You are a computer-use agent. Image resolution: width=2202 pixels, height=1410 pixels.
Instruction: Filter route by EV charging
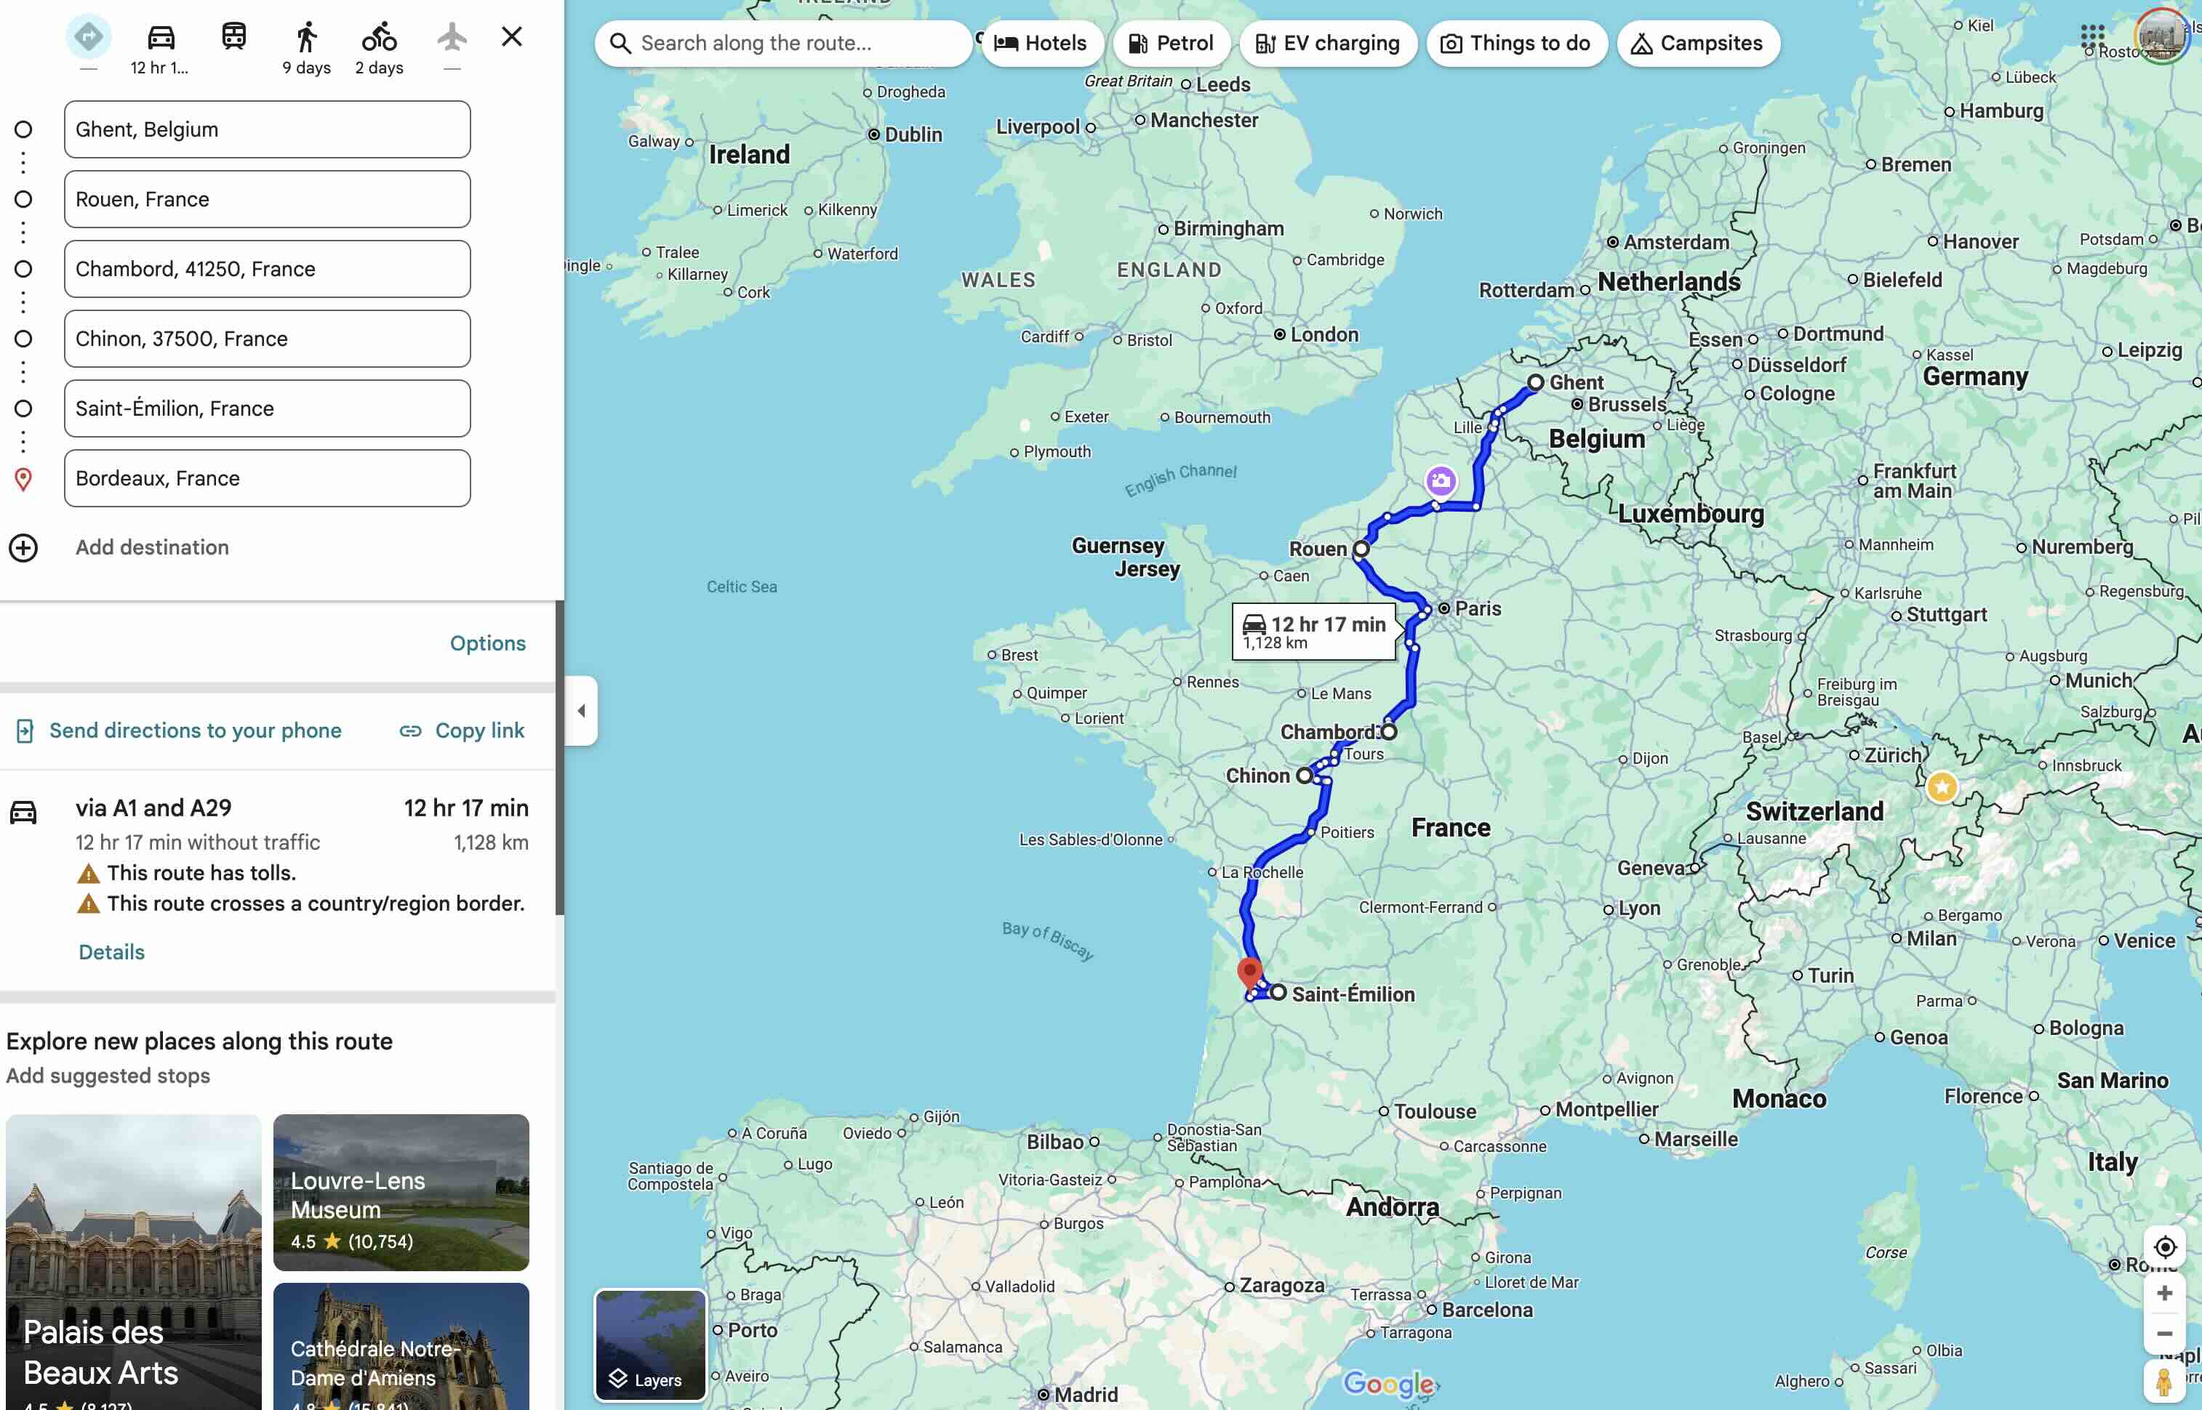click(1327, 43)
